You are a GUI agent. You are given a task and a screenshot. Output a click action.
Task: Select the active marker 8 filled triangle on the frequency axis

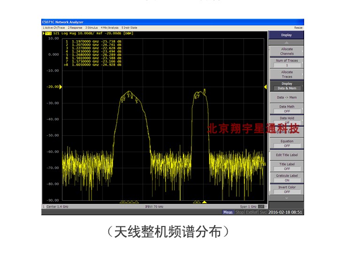tap(204, 202)
